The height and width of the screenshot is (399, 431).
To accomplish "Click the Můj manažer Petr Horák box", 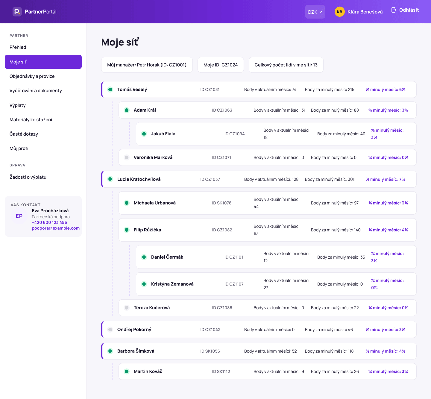I will pyautogui.click(x=147, y=65).
